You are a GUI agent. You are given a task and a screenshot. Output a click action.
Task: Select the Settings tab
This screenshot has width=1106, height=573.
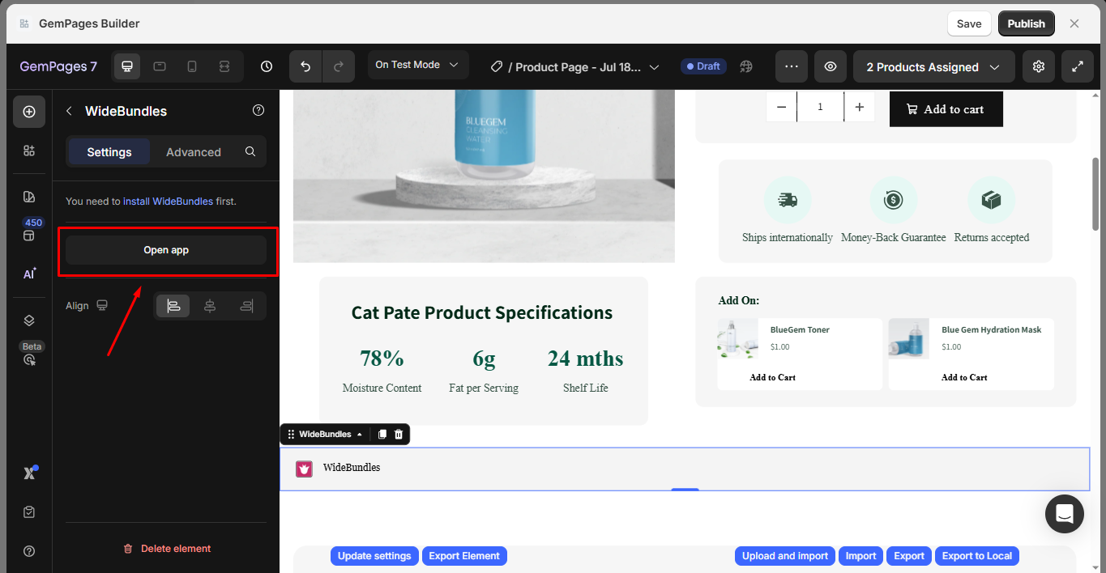[x=109, y=152]
